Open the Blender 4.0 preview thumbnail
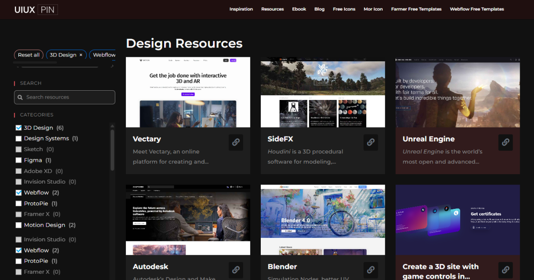 point(323,220)
